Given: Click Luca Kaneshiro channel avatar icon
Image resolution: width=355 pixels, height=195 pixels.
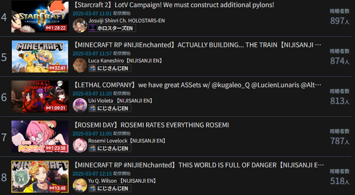Looking at the screenshot, I should (80, 65).
